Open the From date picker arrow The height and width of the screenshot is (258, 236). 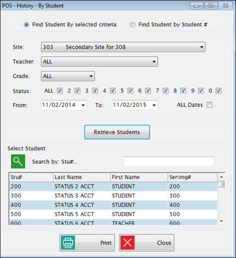[83, 105]
